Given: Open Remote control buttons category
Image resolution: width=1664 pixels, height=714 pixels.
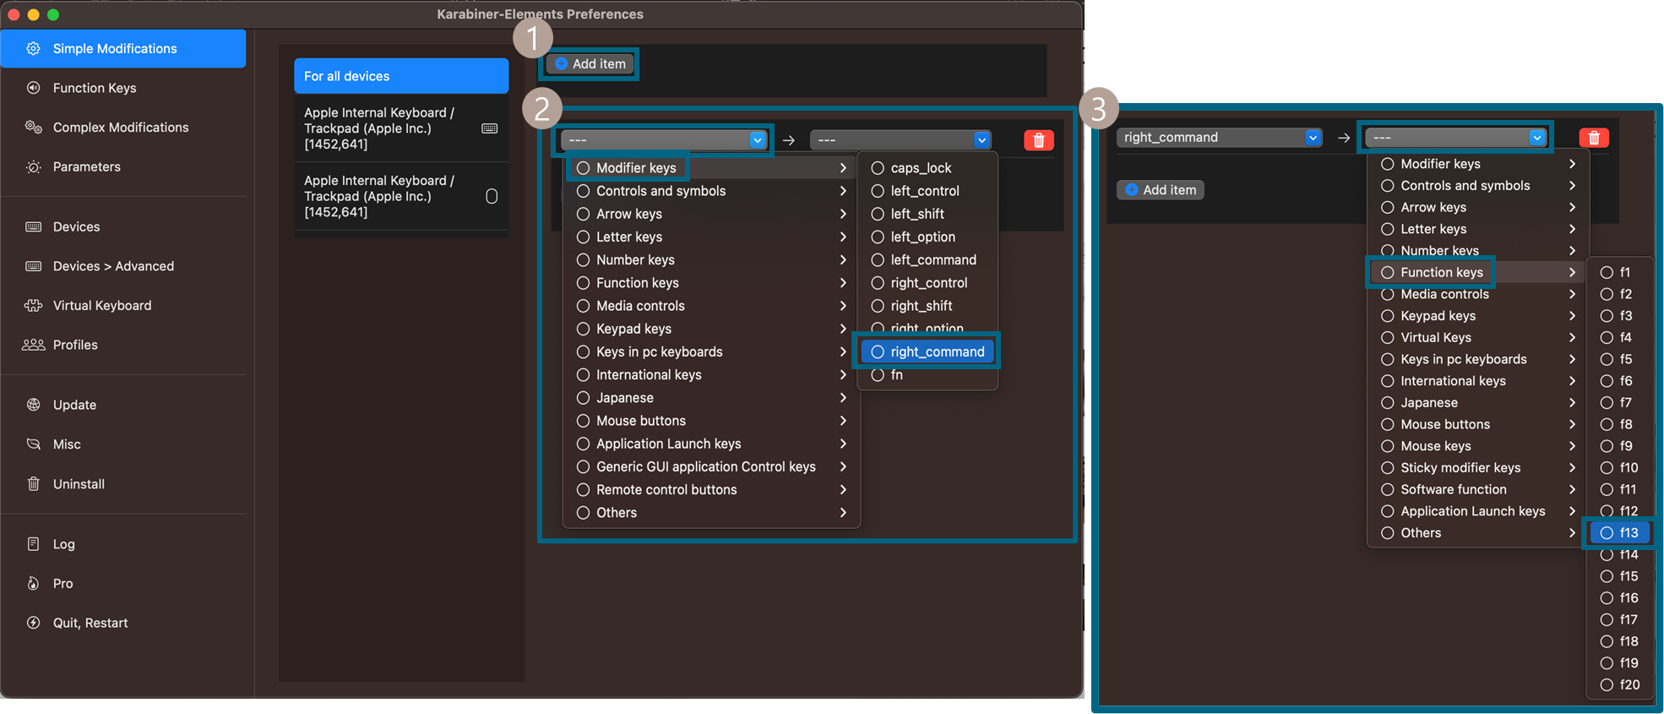Looking at the screenshot, I should click(711, 489).
